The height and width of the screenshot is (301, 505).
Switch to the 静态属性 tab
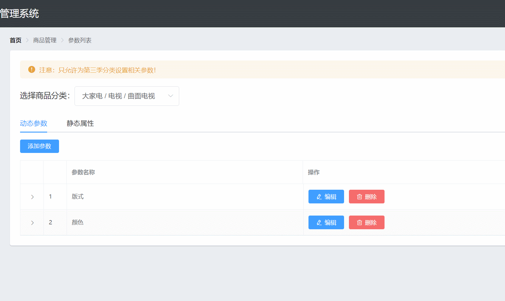(80, 123)
